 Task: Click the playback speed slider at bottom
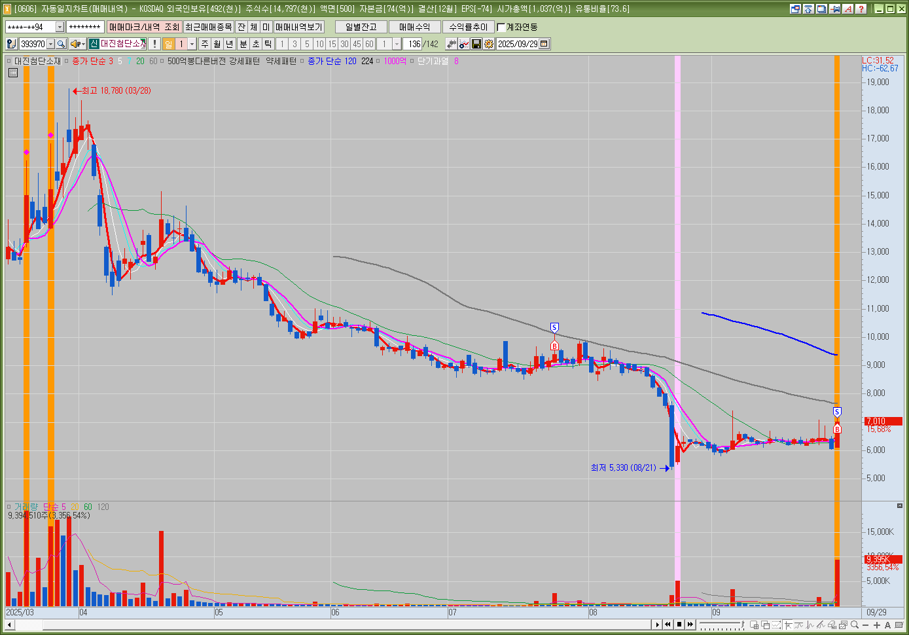(x=722, y=625)
